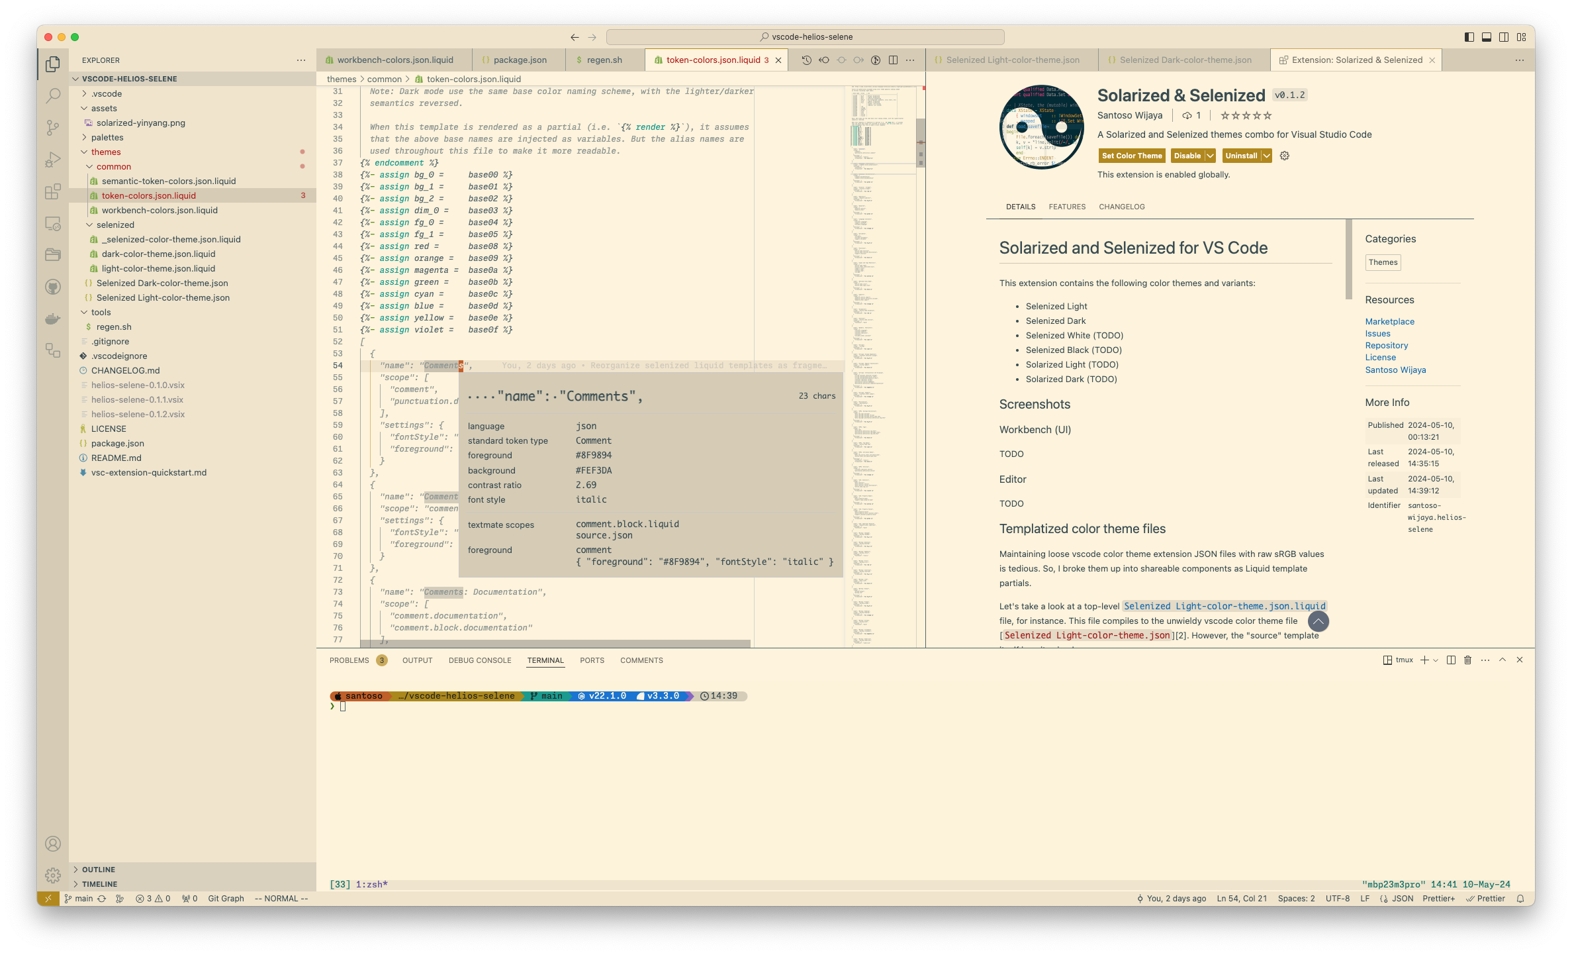This screenshot has width=1572, height=955.
Task: Click the Marketplace resource link
Action: point(1389,321)
